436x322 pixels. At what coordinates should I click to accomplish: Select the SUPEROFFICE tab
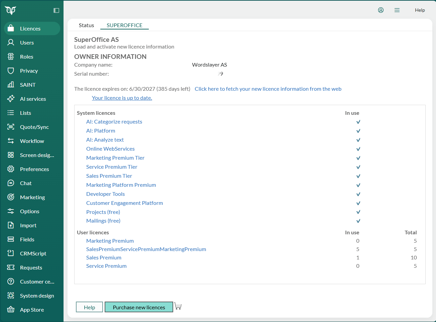(124, 25)
